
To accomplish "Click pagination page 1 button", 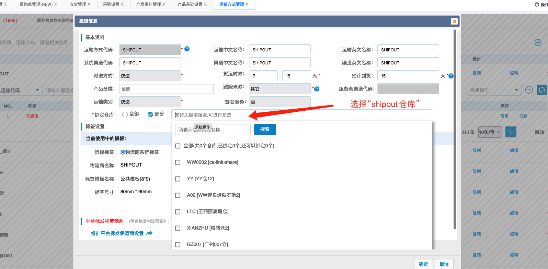I will coord(511,132).
